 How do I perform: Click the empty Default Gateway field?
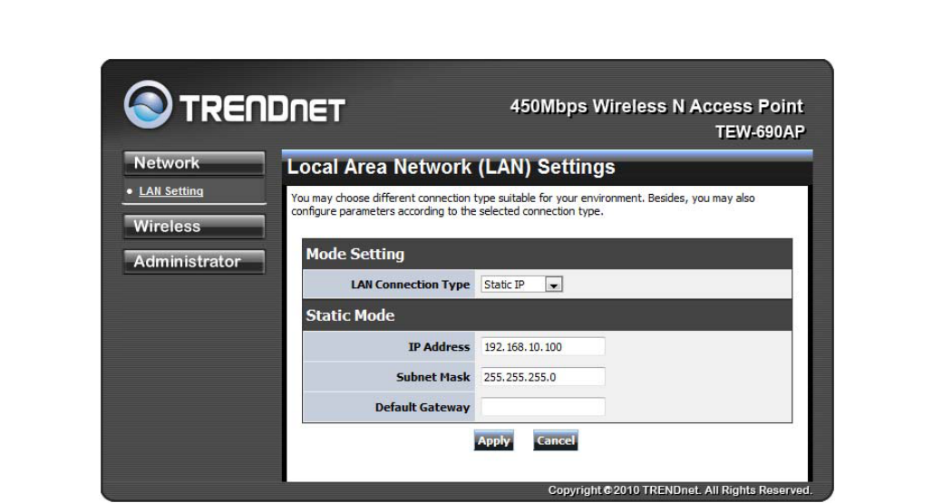pos(543,407)
